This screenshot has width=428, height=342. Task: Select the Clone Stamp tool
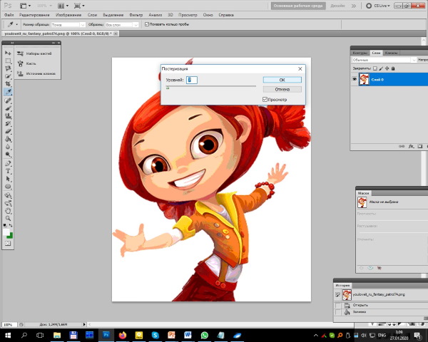(x=8, y=116)
